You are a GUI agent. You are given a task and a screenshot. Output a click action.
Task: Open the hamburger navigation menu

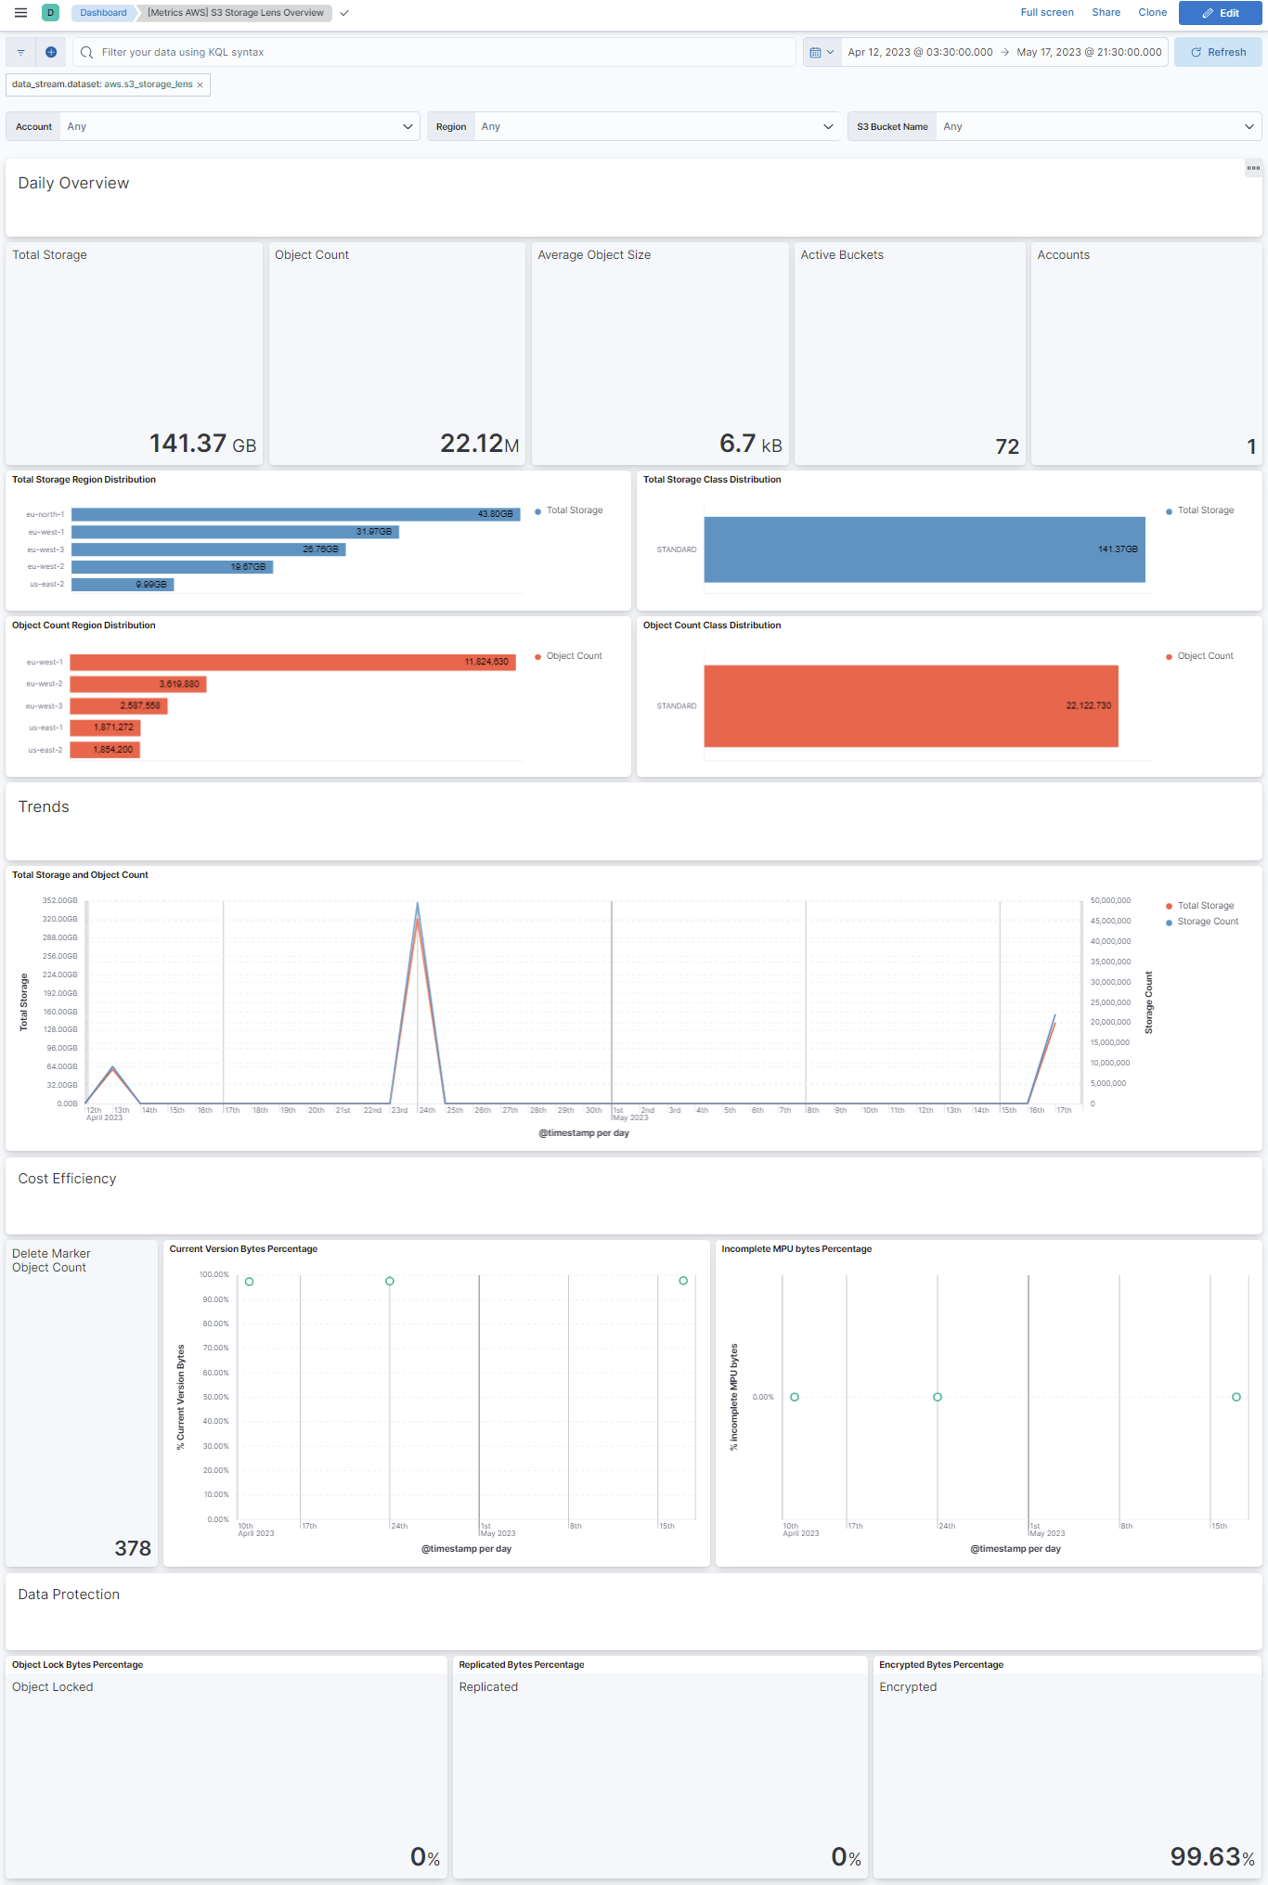[x=20, y=13]
